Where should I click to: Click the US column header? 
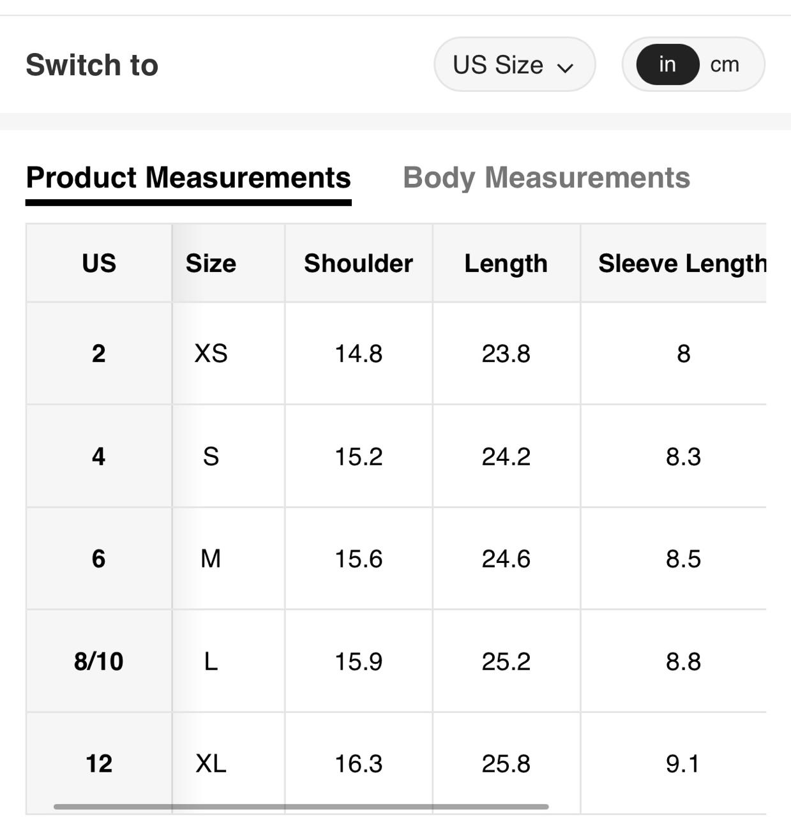(x=99, y=264)
